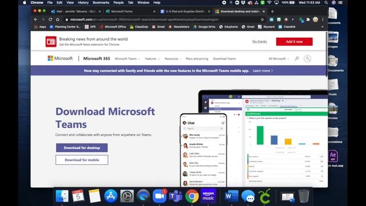Click site search magnifier icon
The image size is (366, 206).
[x=297, y=58]
